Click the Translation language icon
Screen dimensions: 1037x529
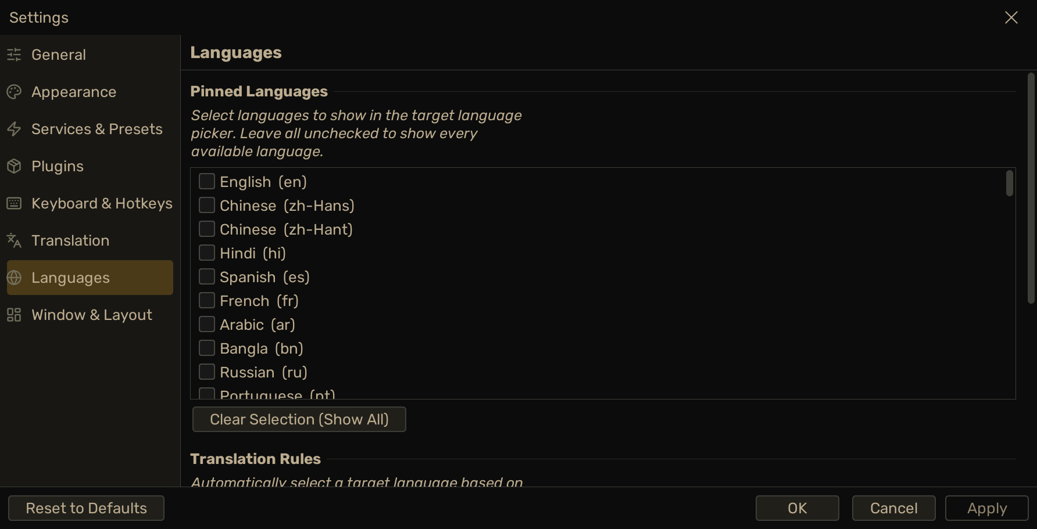[14, 240]
